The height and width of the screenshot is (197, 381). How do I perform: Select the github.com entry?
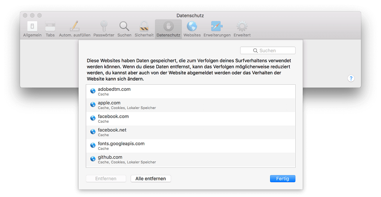(191, 159)
